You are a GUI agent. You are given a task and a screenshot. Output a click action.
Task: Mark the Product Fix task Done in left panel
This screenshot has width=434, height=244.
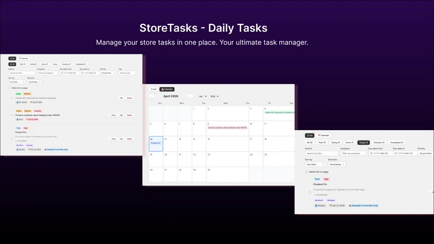coord(113,139)
